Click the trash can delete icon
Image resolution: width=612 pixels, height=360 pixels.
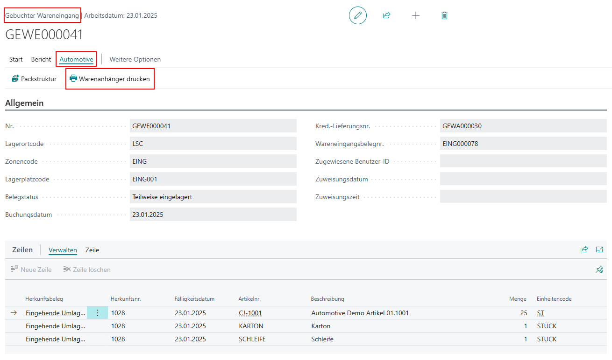(x=444, y=15)
